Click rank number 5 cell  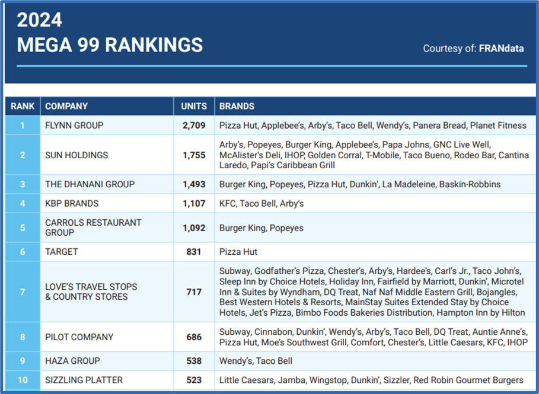coord(23,228)
